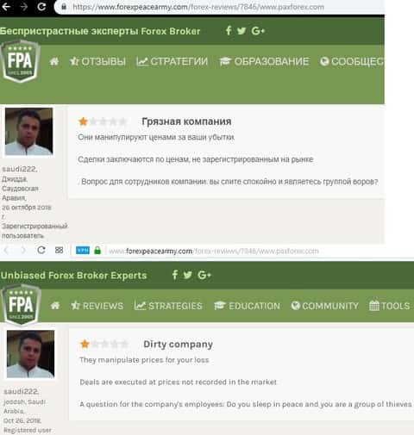This screenshot has height=435, width=414.
Task: Open the Facebook icon in the Russian header
Action: coord(229,30)
